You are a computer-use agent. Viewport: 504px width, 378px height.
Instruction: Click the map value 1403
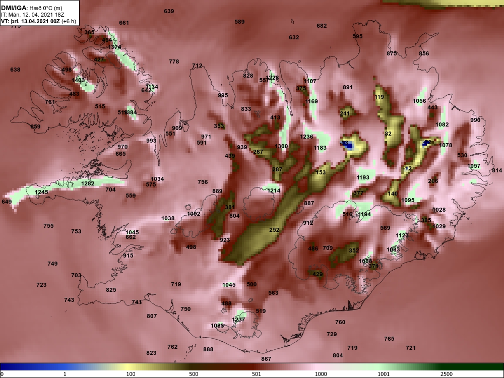[x=78, y=80]
